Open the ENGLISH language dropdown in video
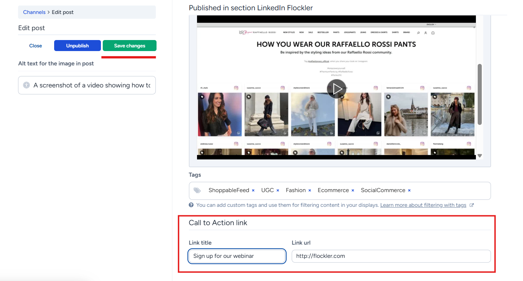The height and width of the screenshot is (281, 523). pyautogui.click(x=431, y=24)
